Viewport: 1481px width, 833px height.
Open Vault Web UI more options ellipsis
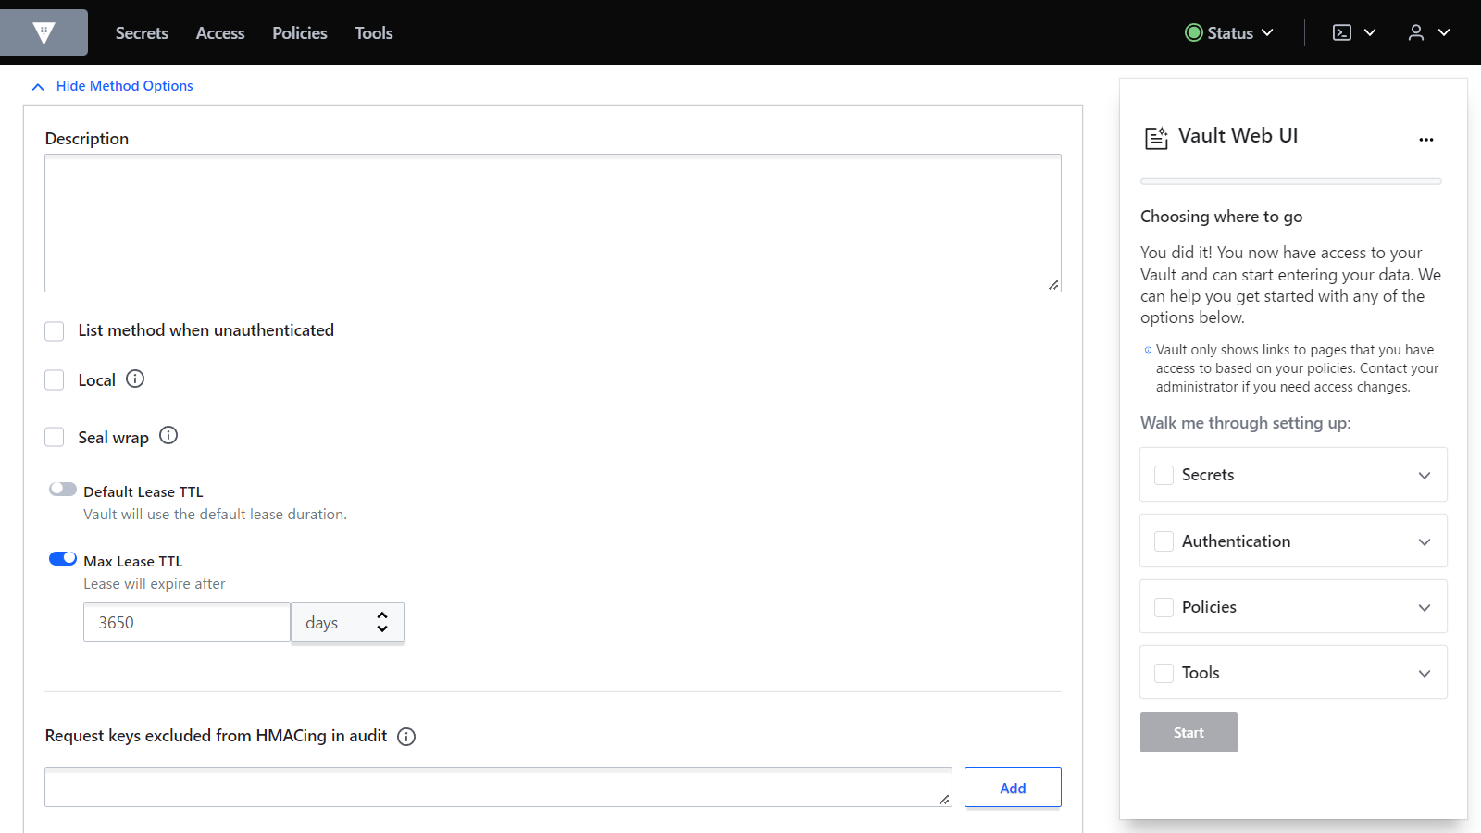[x=1425, y=139]
